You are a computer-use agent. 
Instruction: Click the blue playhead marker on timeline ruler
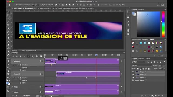(96, 55)
